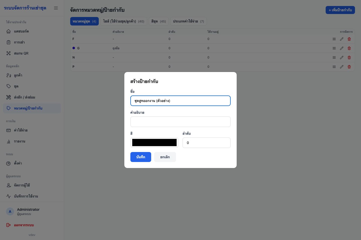Viewport: 361px width, 240px height.
Task: Click edit pencil icon for row P
Action: click(342, 67)
